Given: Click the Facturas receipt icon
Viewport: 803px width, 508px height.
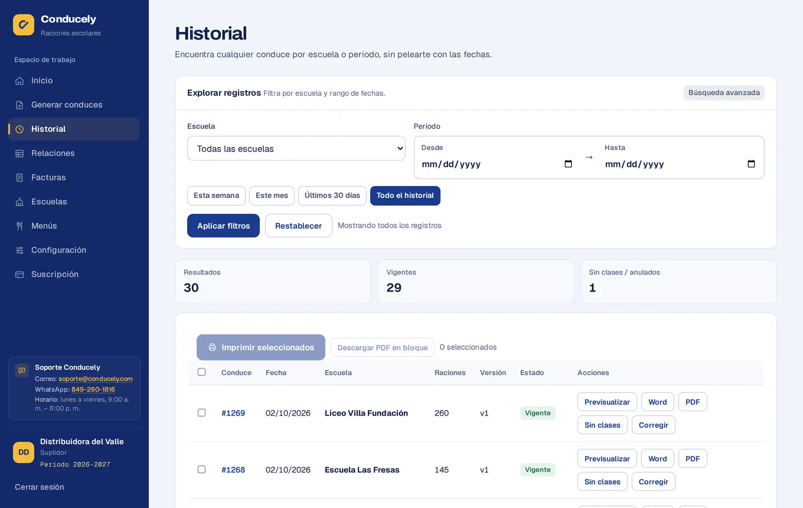Looking at the screenshot, I should tap(20, 178).
